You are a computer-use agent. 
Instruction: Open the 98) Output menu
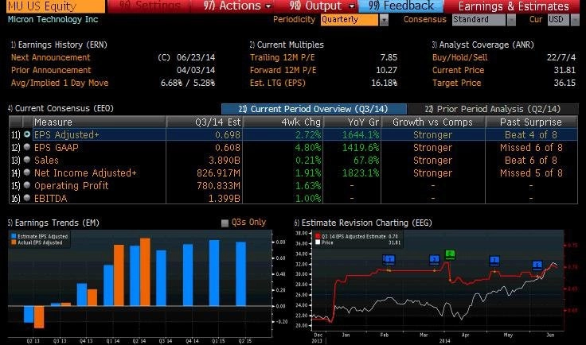tap(322, 6)
